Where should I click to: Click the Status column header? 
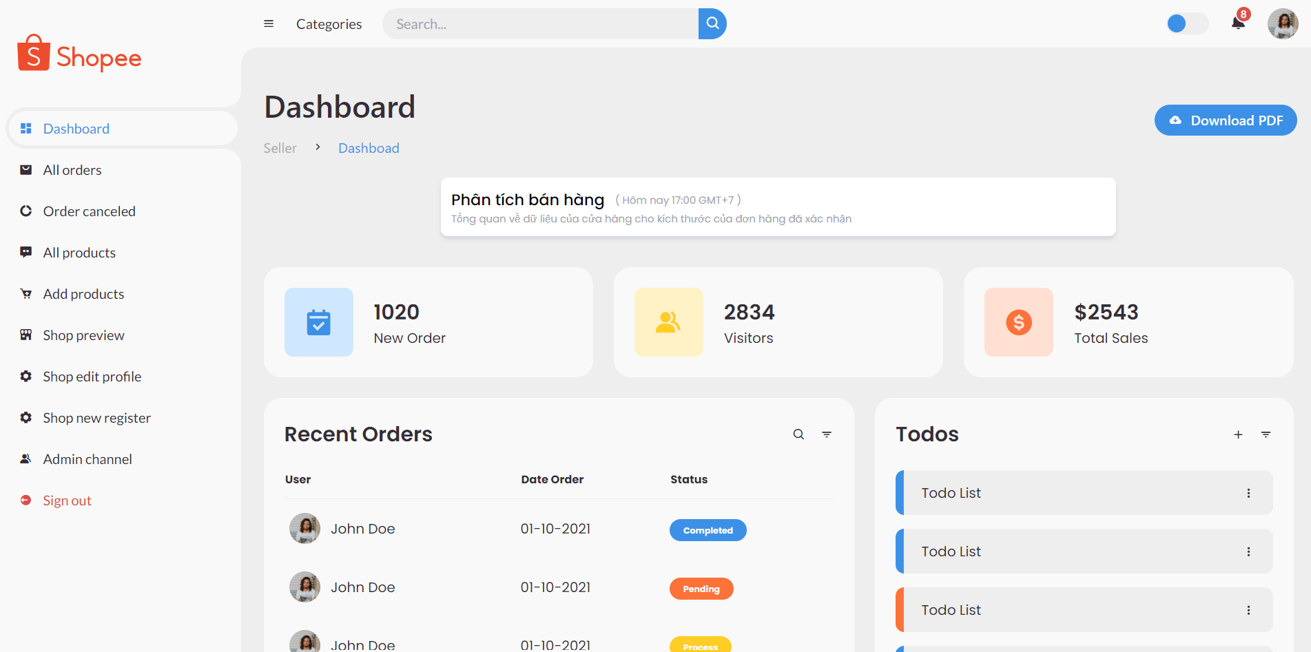(x=689, y=479)
